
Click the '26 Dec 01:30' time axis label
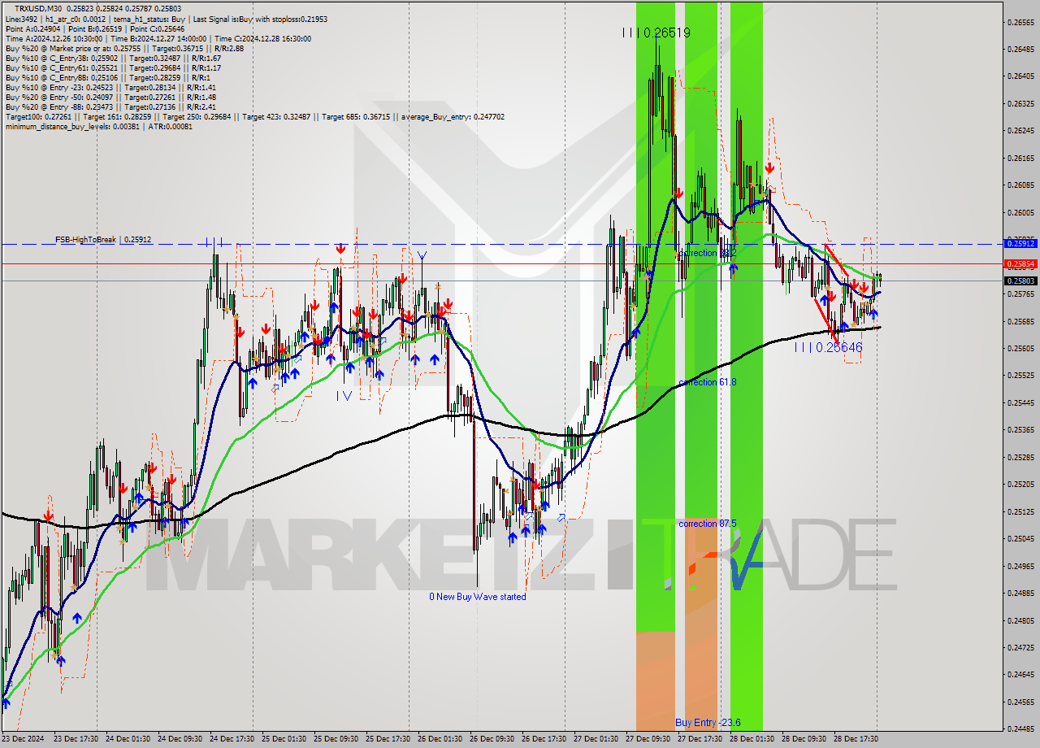pos(440,739)
